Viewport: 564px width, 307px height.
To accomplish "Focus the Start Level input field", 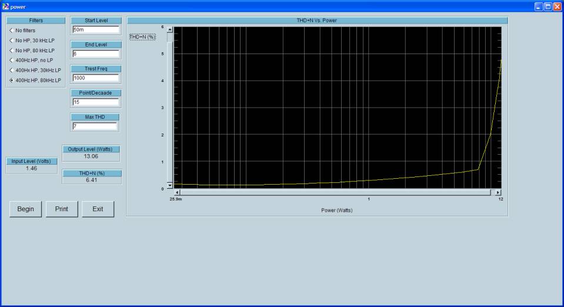I will pos(95,29).
